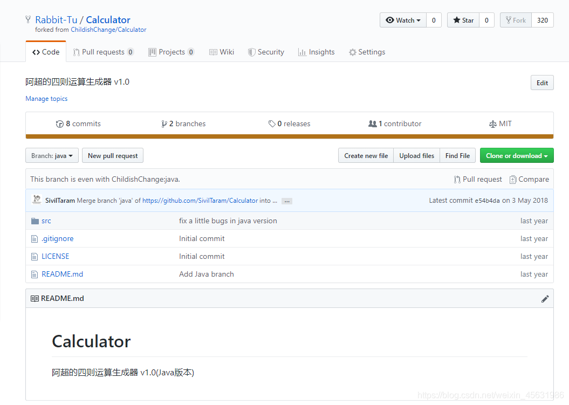Viewport: 569px width, 405px height.
Task: Switch to the Projects tab
Action: pos(172,52)
